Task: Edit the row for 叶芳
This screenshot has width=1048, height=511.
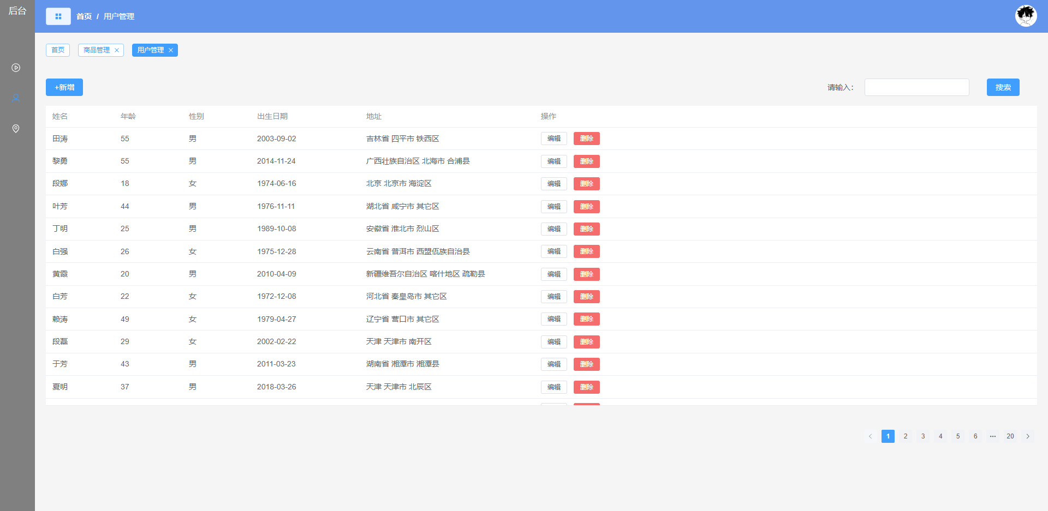Action: pos(554,207)
